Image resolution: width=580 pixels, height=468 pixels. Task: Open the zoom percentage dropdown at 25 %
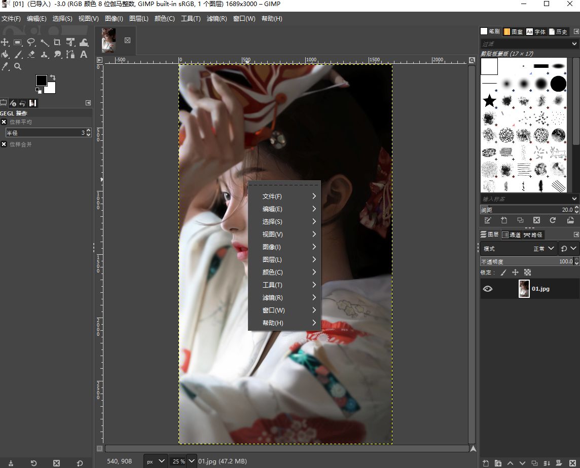192,461
